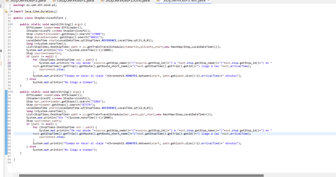Click the 'else' keyword on line 33
The image size is (336, 177).
tap(33, 79)
